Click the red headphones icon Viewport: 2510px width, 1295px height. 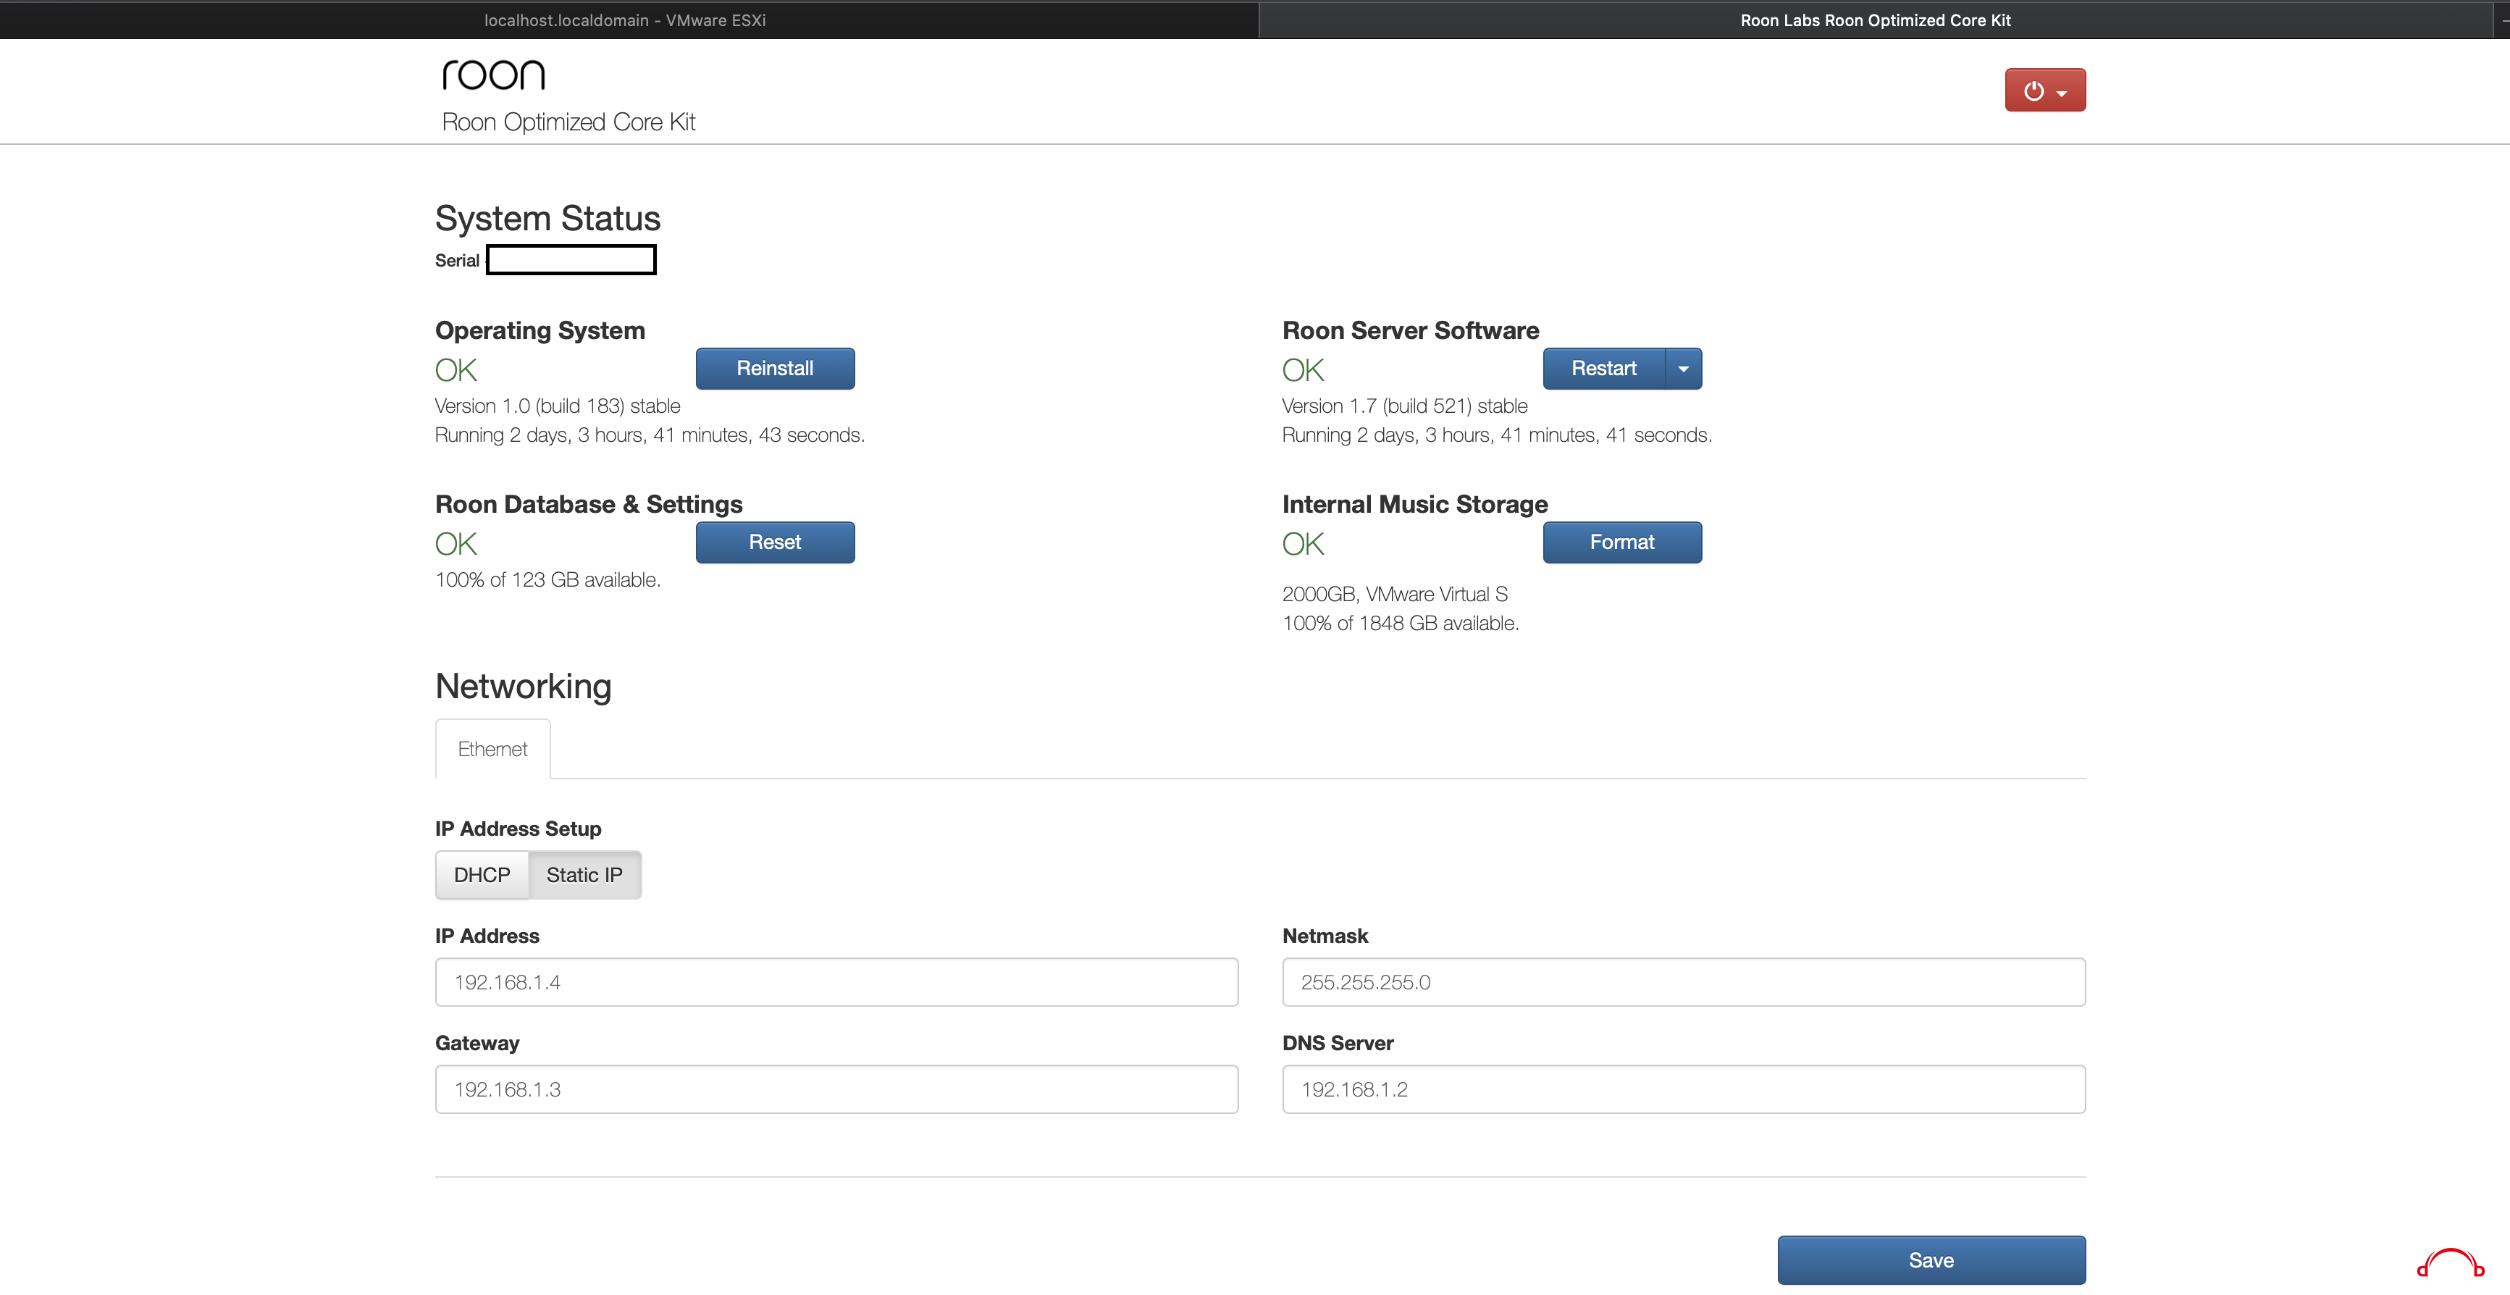coord(2451,1263)
